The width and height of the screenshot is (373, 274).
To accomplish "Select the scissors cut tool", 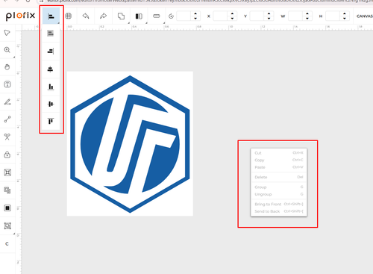I will coord(7,137).
